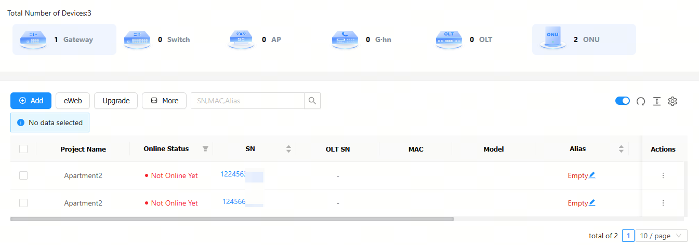This screenshot has width=699, height=245.
Task: Click the Switch device icon
Action: 137,39
